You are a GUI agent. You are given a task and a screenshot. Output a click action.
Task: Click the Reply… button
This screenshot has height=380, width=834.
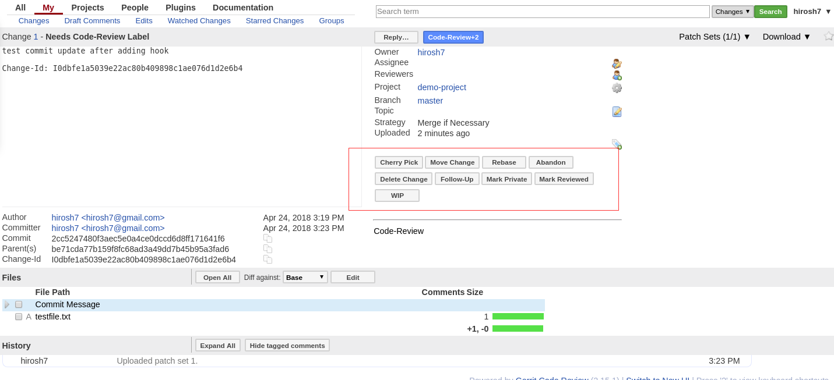pos(396,37)
